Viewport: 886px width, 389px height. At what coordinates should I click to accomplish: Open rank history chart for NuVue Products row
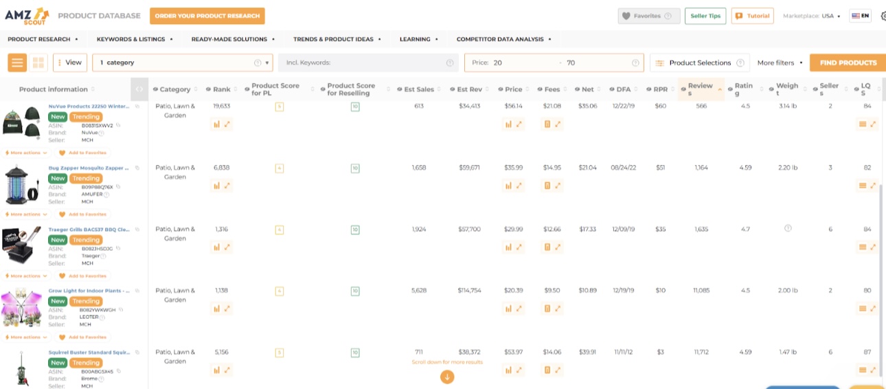[x=216, y=124]
